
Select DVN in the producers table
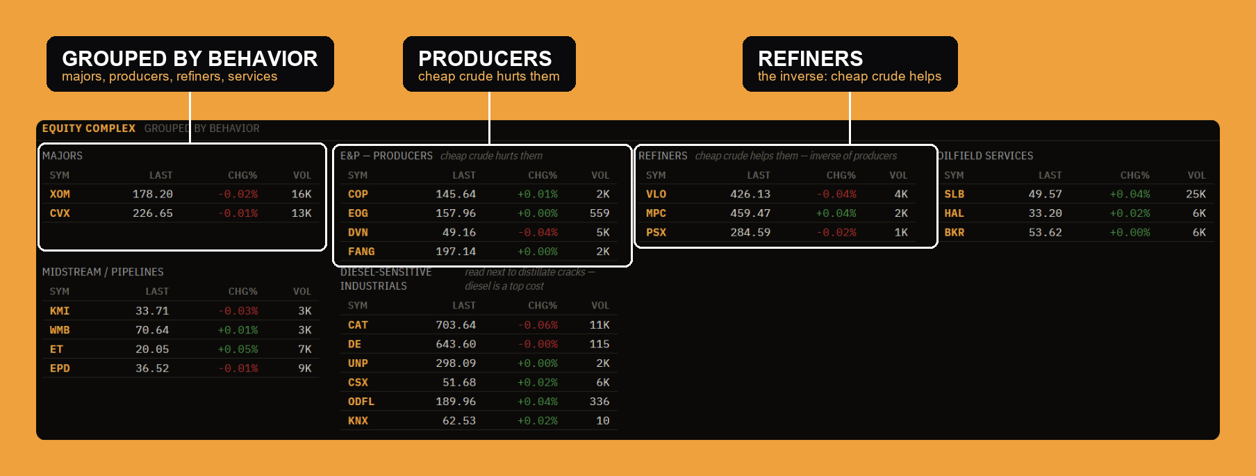pos(358,233)
